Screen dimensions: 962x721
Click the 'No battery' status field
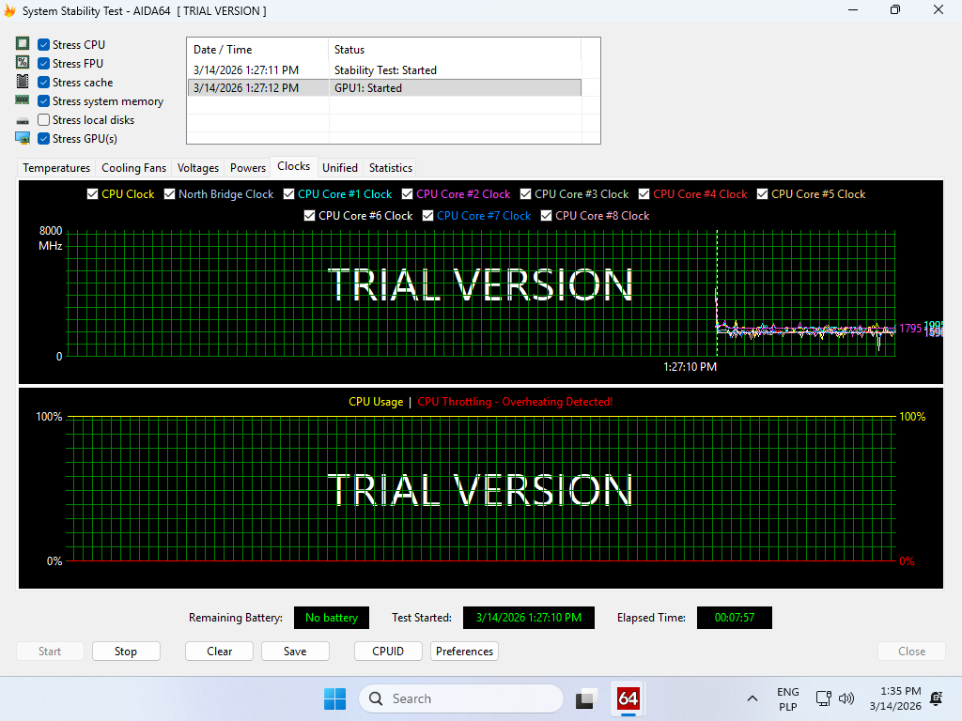pos(332,618)
